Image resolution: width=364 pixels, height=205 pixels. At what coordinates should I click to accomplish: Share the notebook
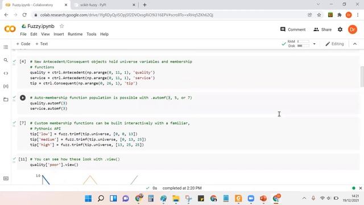(322, 30)
